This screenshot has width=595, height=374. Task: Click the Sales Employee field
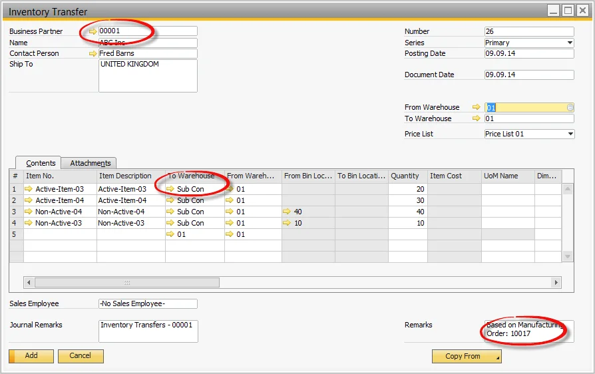[148, 303]
